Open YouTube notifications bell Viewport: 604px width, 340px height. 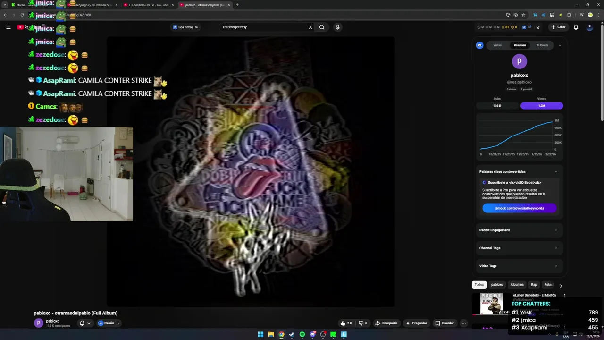[x=576, y=27]
